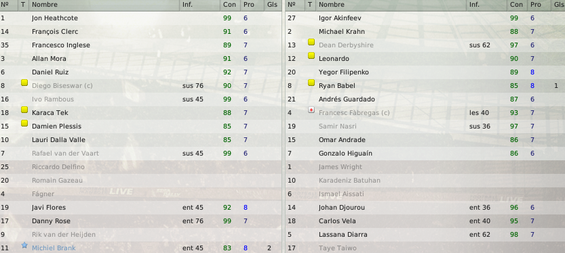Image resolution: width=565 pixels, height=253 pixels.
Task: Open Gonzalo Higuaín's player profile
Action: 345,154
